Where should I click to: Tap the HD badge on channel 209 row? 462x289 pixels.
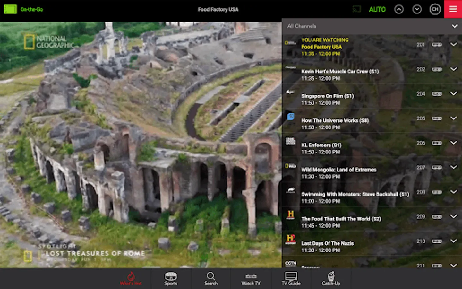click(x=437, y=217)
